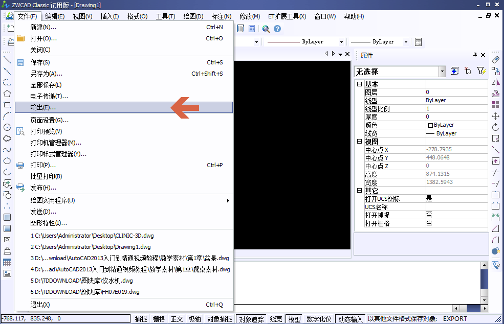Select the Line tool on the left toolbar
This screenshot has height=324, width=504.
click(x=7, y=60)
